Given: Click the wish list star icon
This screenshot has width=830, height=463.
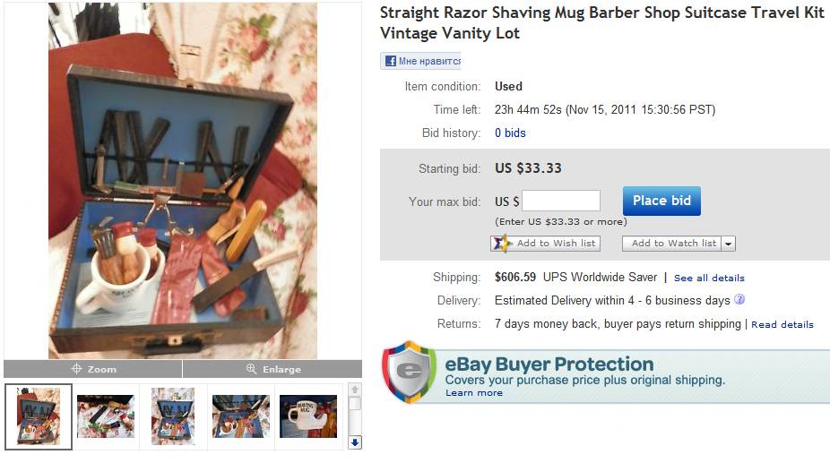Looking at the screenshot, I should pos(501,244).
